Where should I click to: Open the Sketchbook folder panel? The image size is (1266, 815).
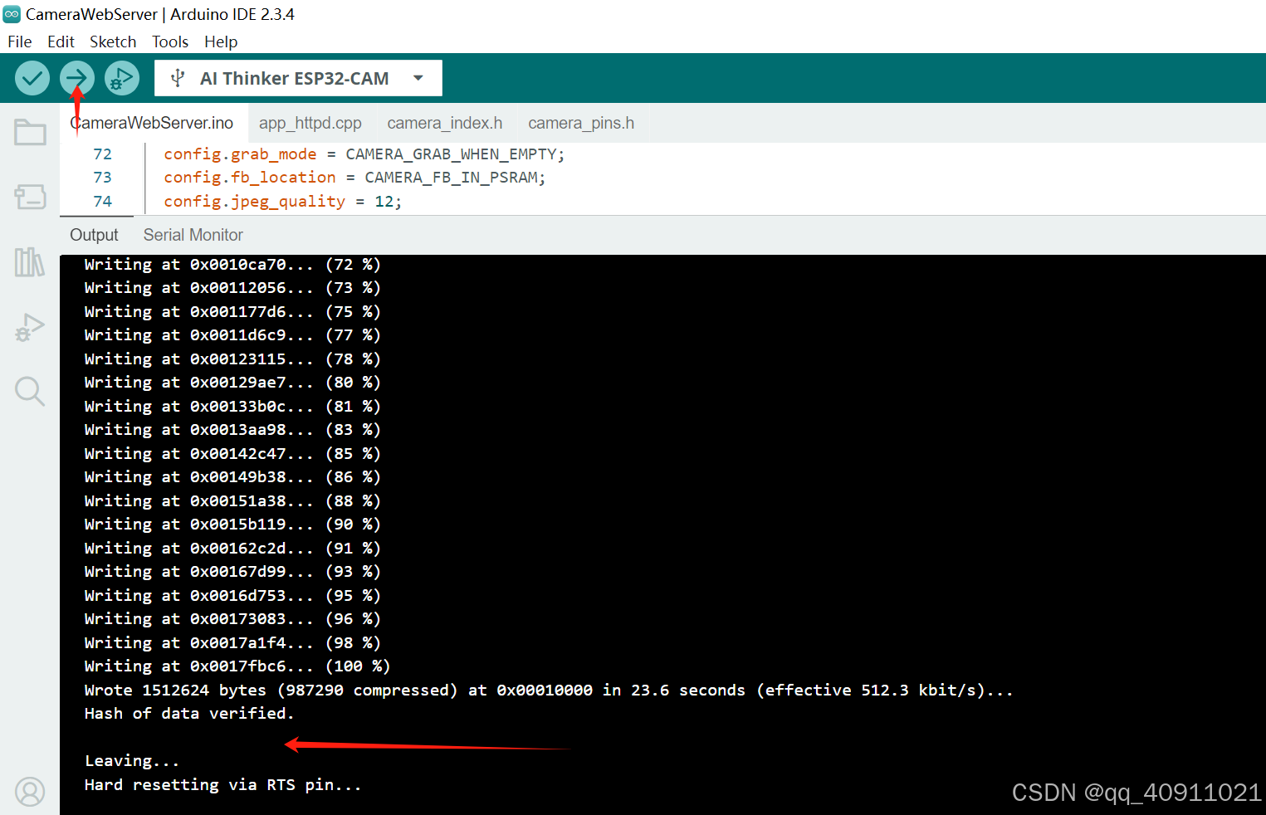30,132
